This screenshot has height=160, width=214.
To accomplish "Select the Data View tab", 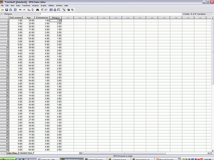I will click(12, 153).
